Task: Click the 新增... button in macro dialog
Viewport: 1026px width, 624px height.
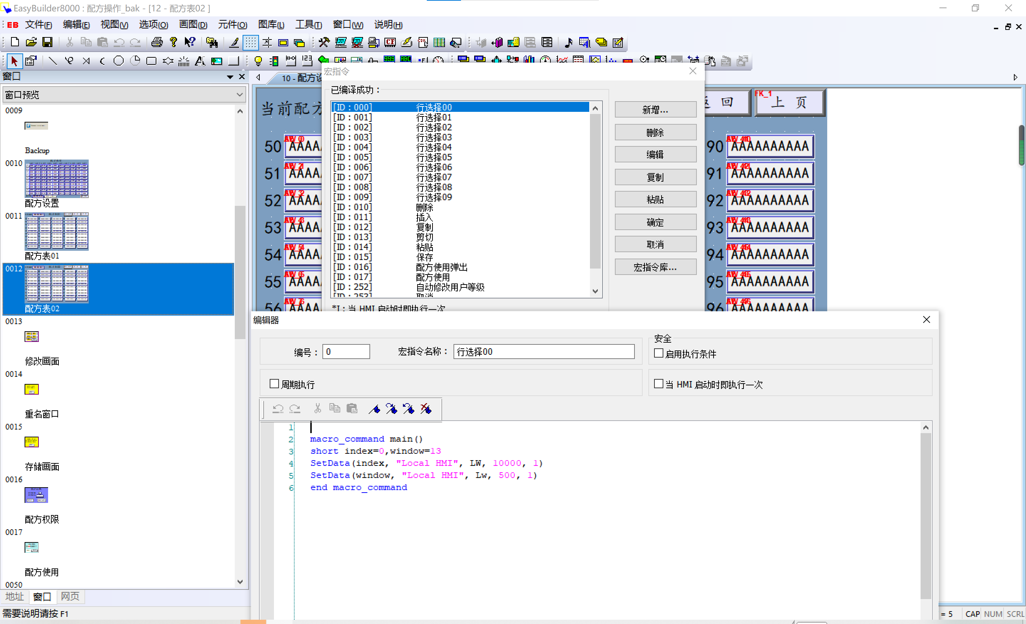Action: coord(655,110)
